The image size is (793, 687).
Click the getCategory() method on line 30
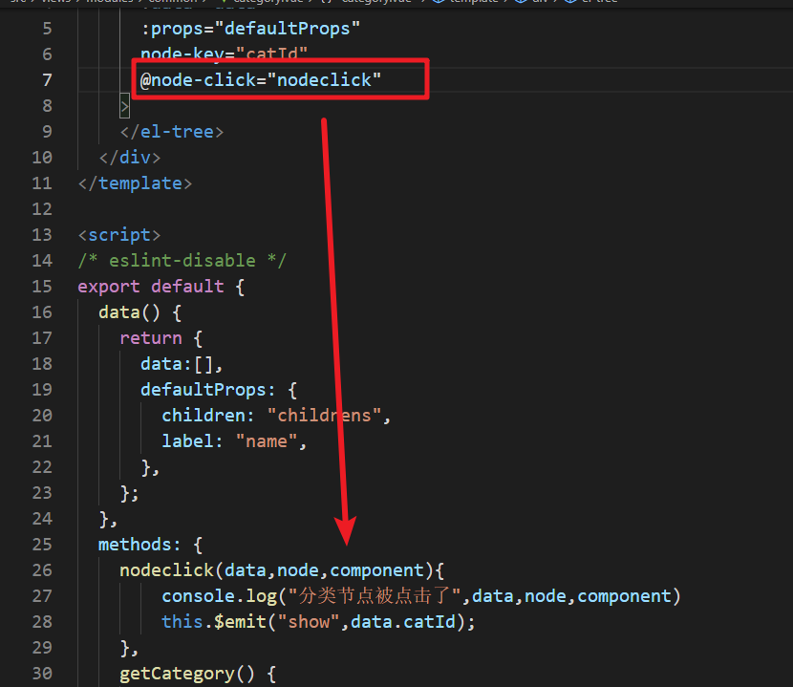click(x=187, y=674)
